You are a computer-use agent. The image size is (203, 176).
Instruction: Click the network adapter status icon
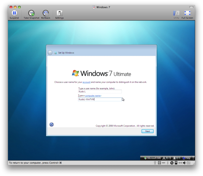[180, 163]
